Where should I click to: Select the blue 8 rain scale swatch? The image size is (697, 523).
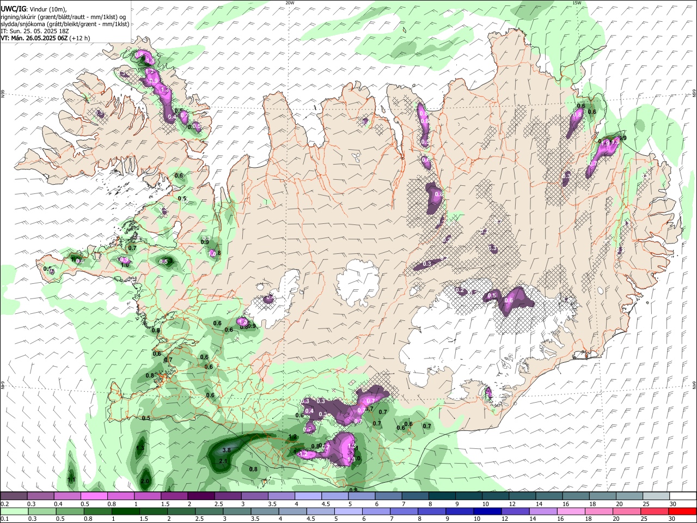[x=433, y=512]
